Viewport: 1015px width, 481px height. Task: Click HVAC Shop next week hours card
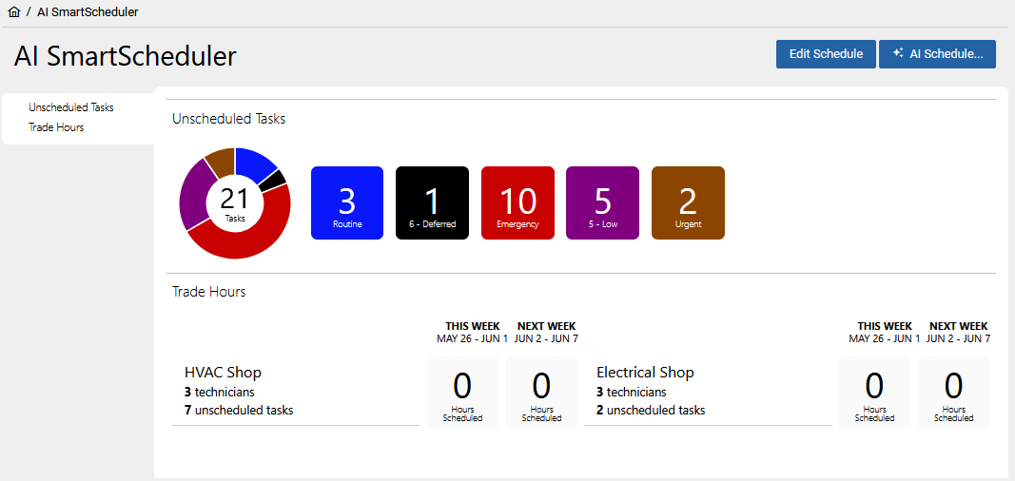point(541,393)
